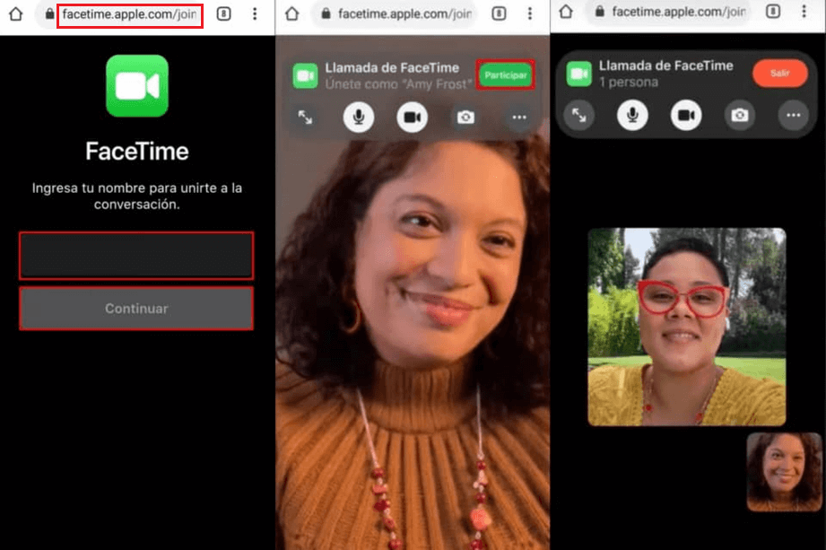The height and width of the screenshot is (550, 826).
Task: Click the home icon in the left browser panel
Action: coord(16,13)
